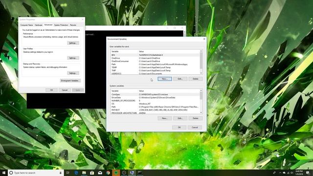Switch to the Remote tab
The height and width of the screenshot is (176, 313).
[x=73, y=25]
